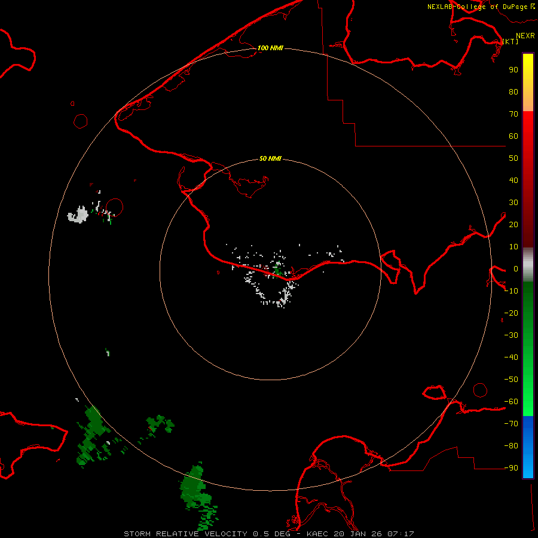The image size is (538, 538).
Task: Pick the blue segment of the color bar
Action: tap(528, 447)
